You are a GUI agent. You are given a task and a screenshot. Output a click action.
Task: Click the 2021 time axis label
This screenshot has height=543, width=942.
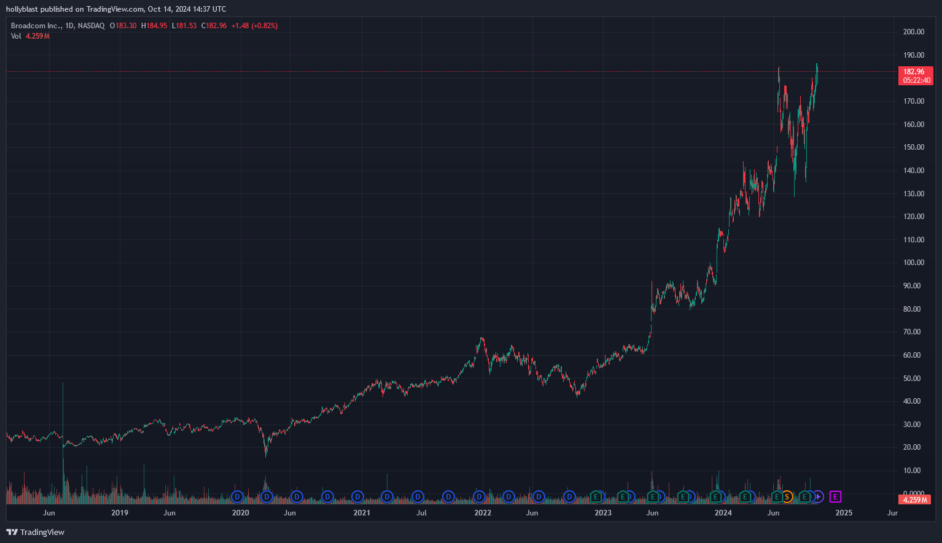[362, 513]
